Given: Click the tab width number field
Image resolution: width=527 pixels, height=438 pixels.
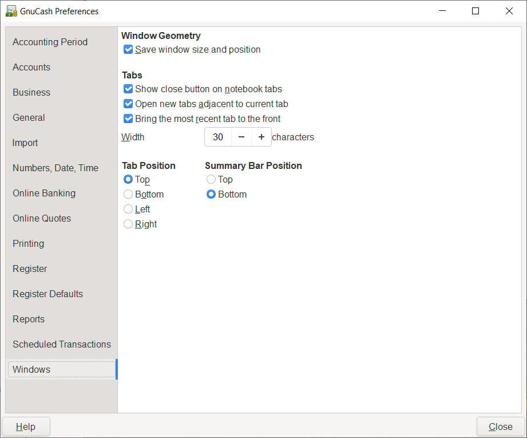Looking at the screenshot, I should (218, 137).
